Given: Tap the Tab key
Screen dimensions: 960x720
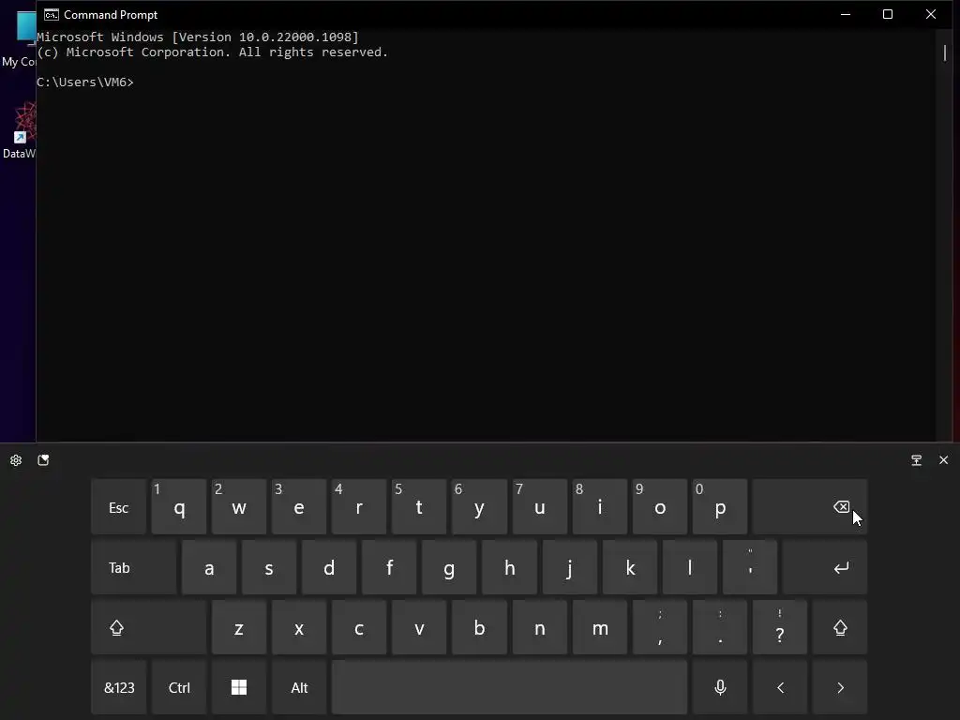Looking at the screenshot, I should 133,567.
